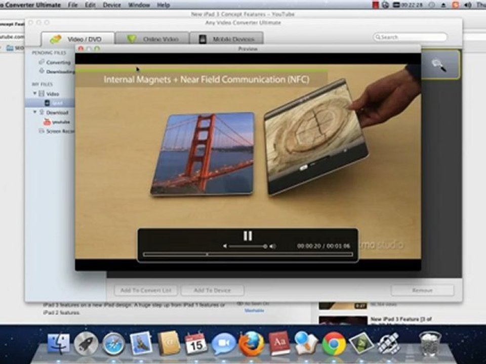Open the File menu
Image resolution: width=486 pixels, height=364 pixels.
pos(72,5)
